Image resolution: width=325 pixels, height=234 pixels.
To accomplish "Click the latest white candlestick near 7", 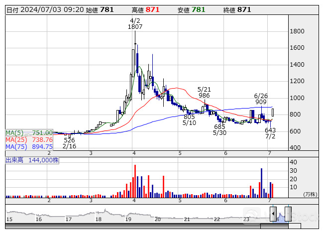I will (x=273, y=113).
